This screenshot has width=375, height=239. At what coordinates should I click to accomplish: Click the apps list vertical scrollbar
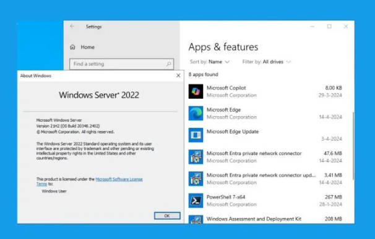353,146
